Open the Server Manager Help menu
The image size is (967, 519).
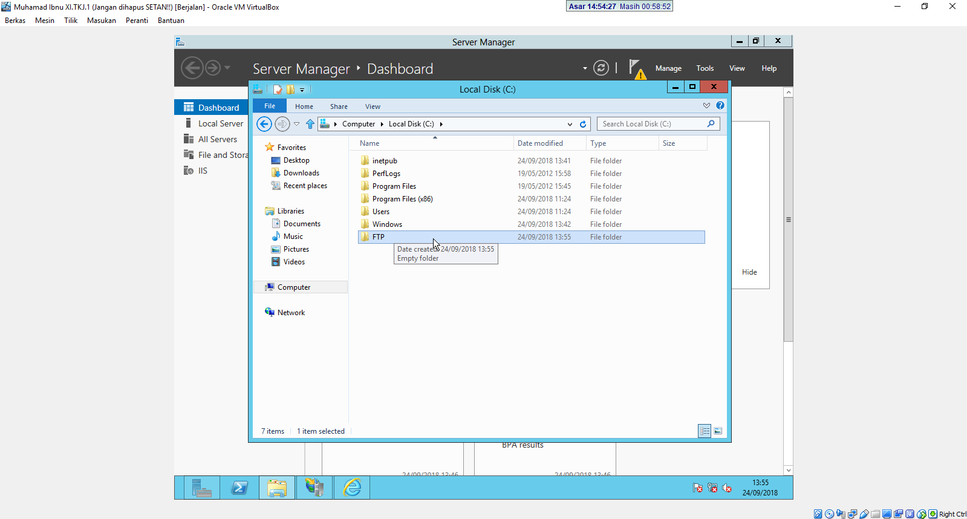point(769,68)
